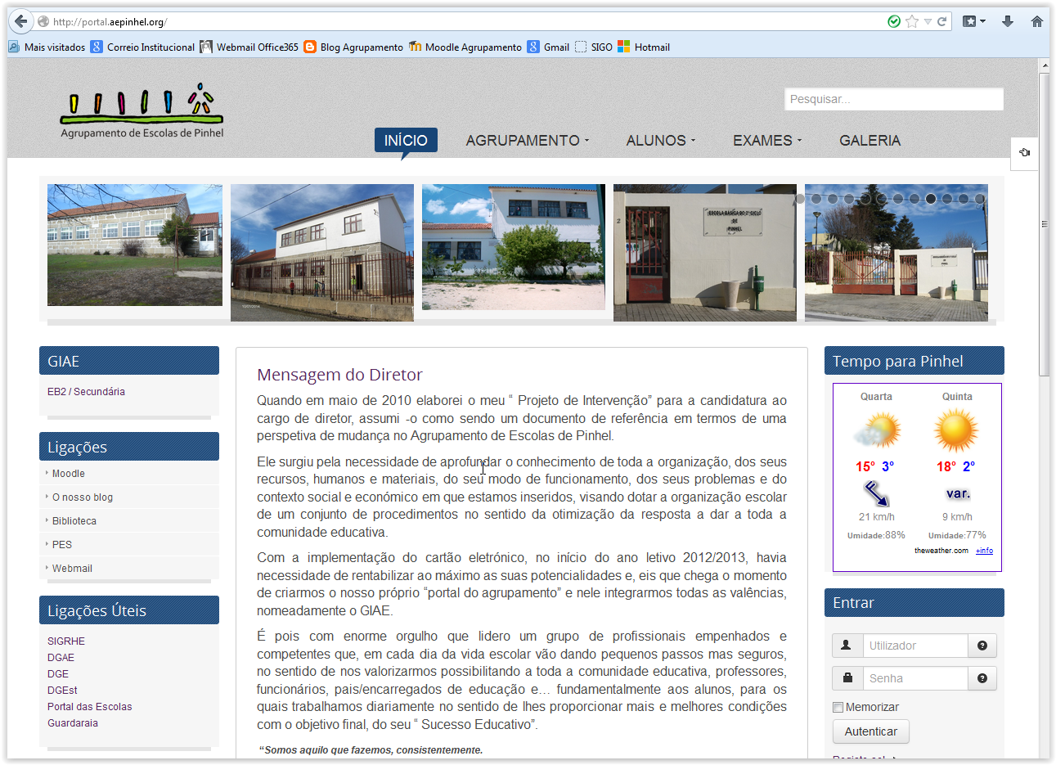Expand the AGRUPAMENTO menu

click(527, 141)
